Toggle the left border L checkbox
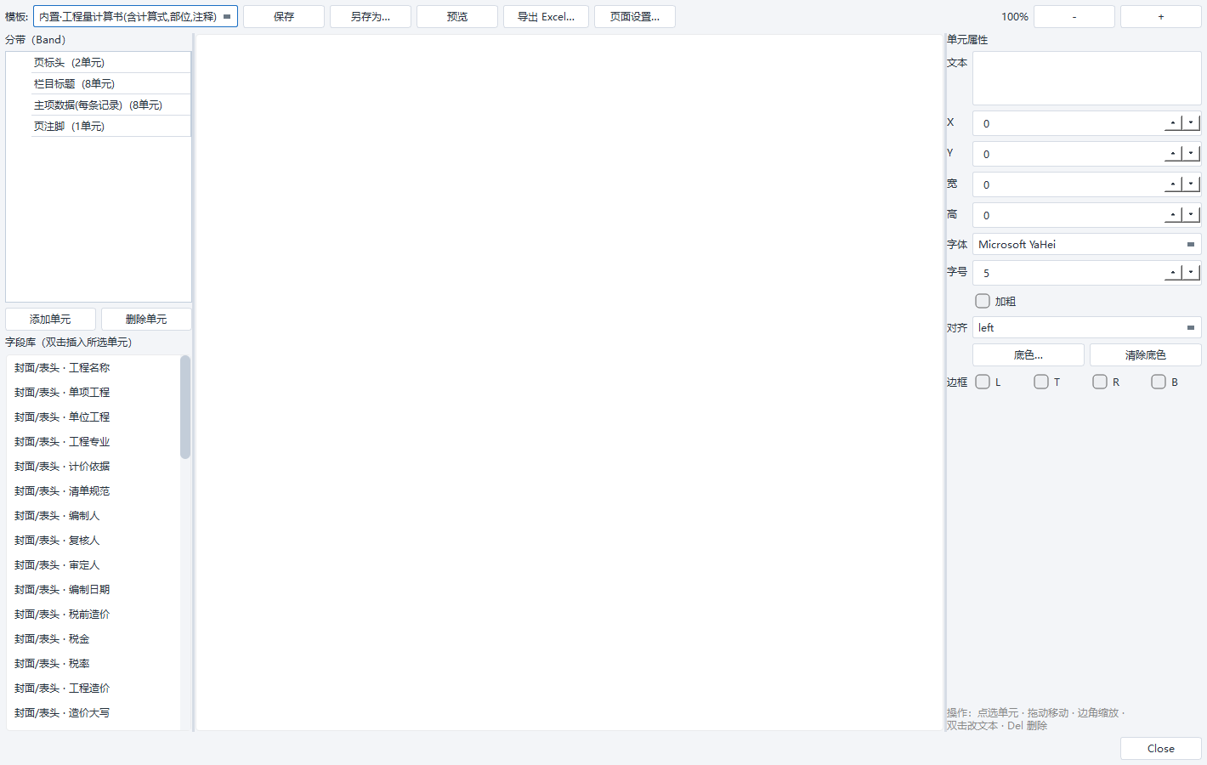 (x=983, y=382)
